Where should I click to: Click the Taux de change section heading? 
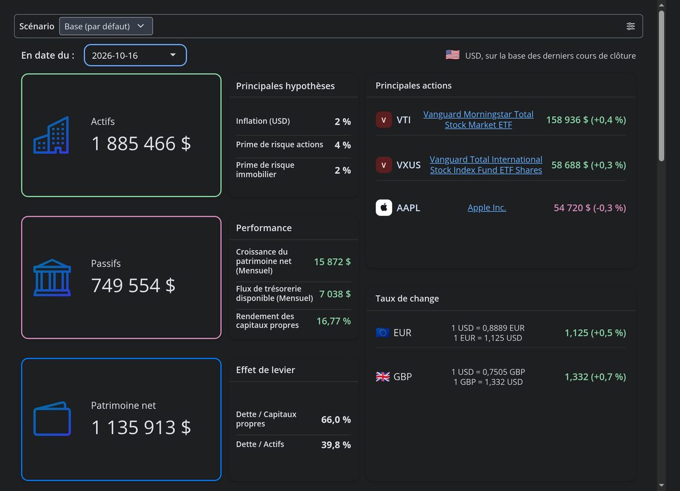407,298
